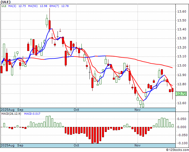
Task: Click the MACD:0.017 value label
Action: pos(32,114)
